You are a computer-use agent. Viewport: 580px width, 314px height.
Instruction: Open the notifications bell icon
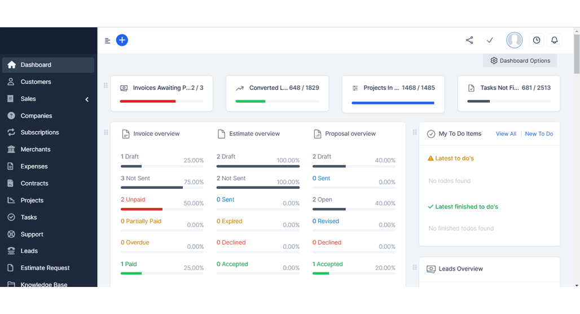click(x=554, y=40)
